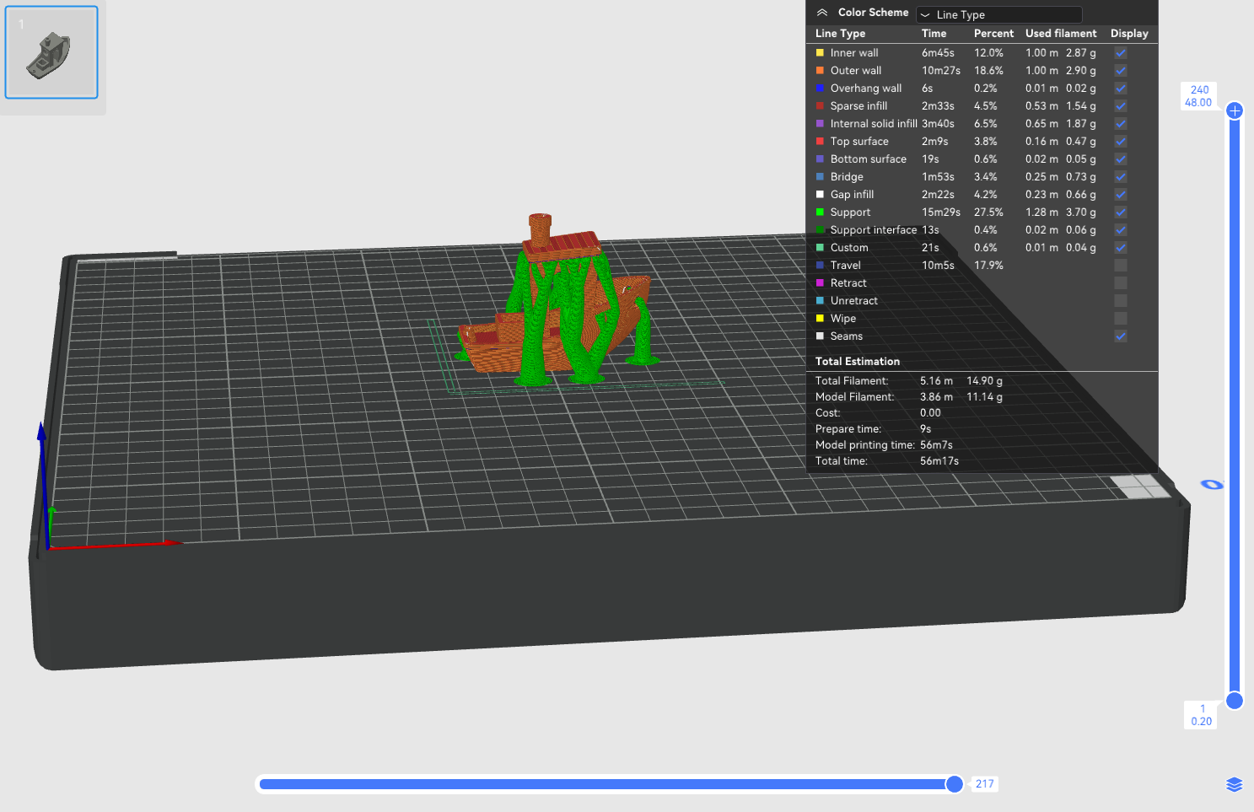Hide Support lines via Display checkbox
The image size is (1254, 812).
tap(1120, 212)
